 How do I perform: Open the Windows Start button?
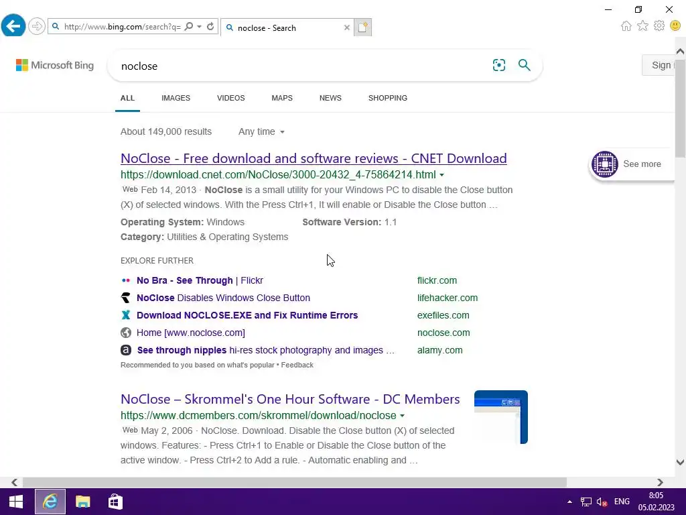click(16, 502)
